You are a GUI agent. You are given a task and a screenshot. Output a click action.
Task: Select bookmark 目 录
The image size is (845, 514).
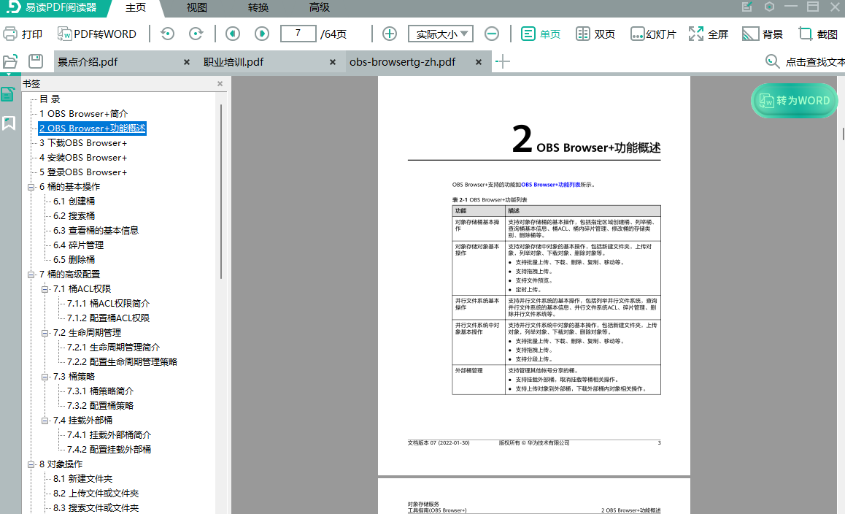[50, 99]
